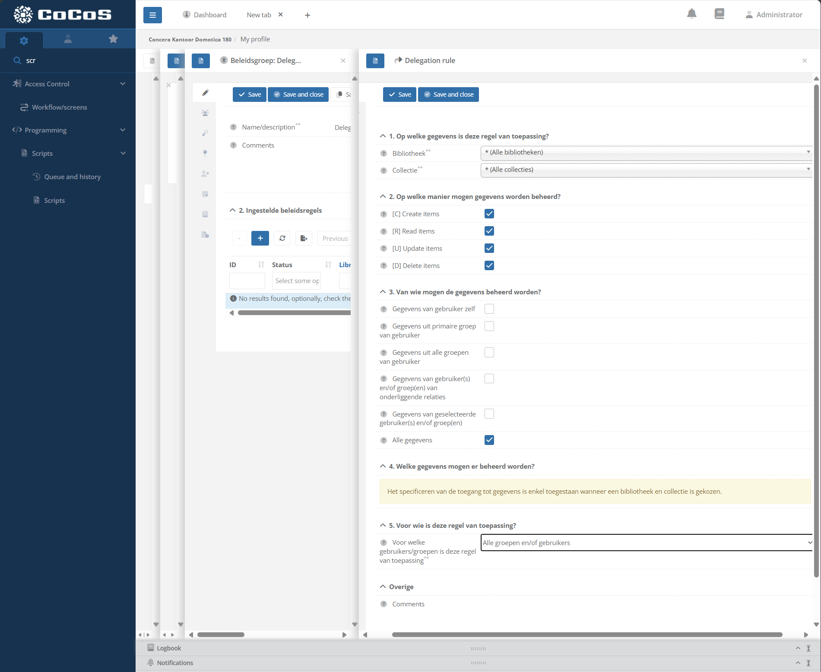
Task: Switch to the Dashboard tab
Action: pos(205,15)
